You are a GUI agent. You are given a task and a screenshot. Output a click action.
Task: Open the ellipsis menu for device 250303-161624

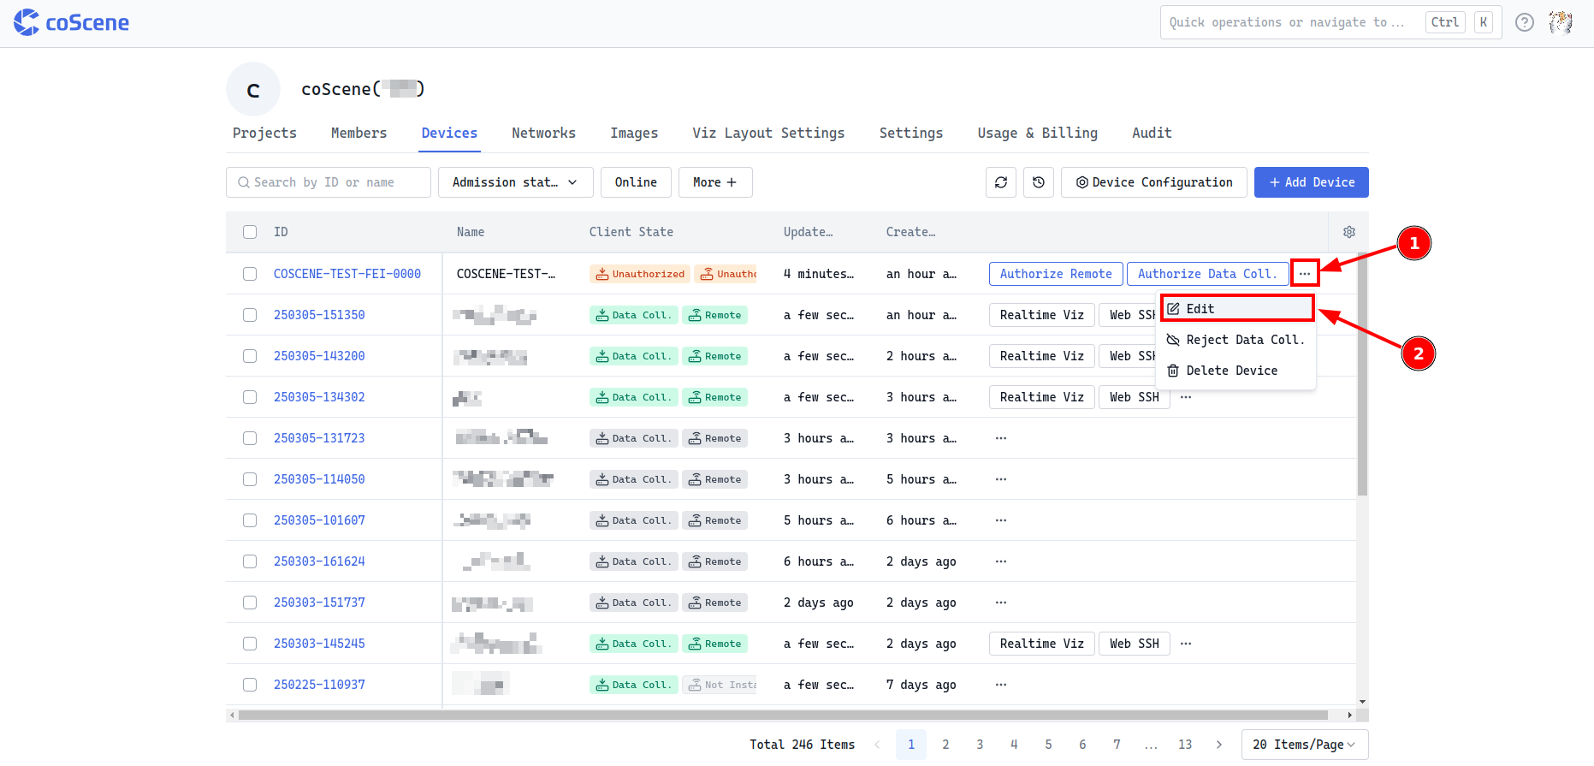1001,561
